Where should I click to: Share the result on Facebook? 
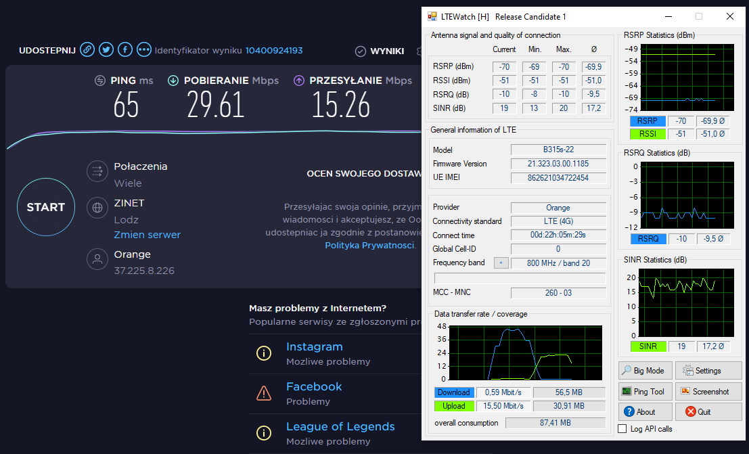click(x=125, y=49)
